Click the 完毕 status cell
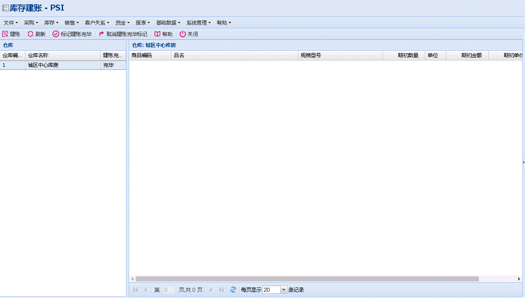 pos(113,65)
